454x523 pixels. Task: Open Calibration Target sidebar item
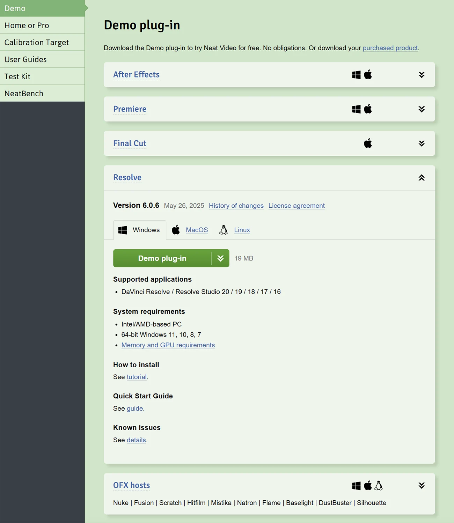click(42, 42)
